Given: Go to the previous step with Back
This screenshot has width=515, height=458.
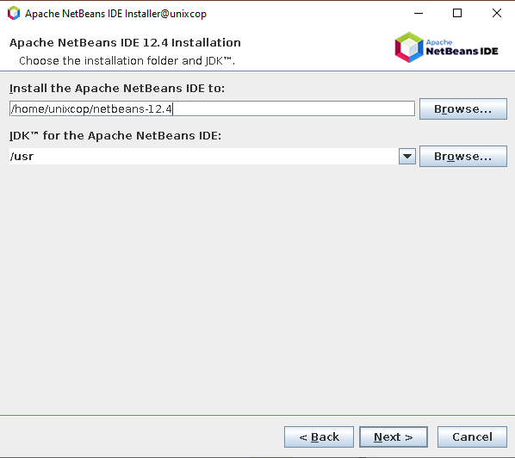Looking at the screenshot, I should tap(319, 437).
